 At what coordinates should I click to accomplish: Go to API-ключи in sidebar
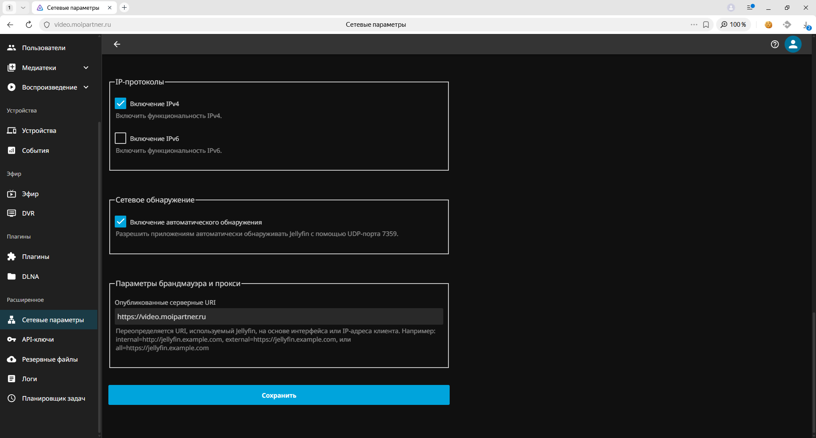38,340
